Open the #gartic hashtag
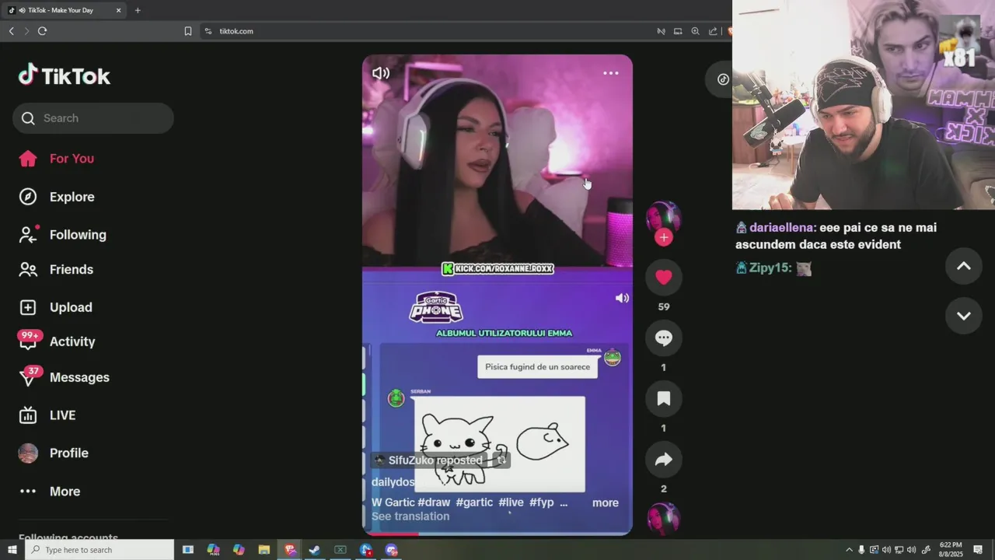Image resolution: width=995 pixels, height=560 pixels. 474,502
